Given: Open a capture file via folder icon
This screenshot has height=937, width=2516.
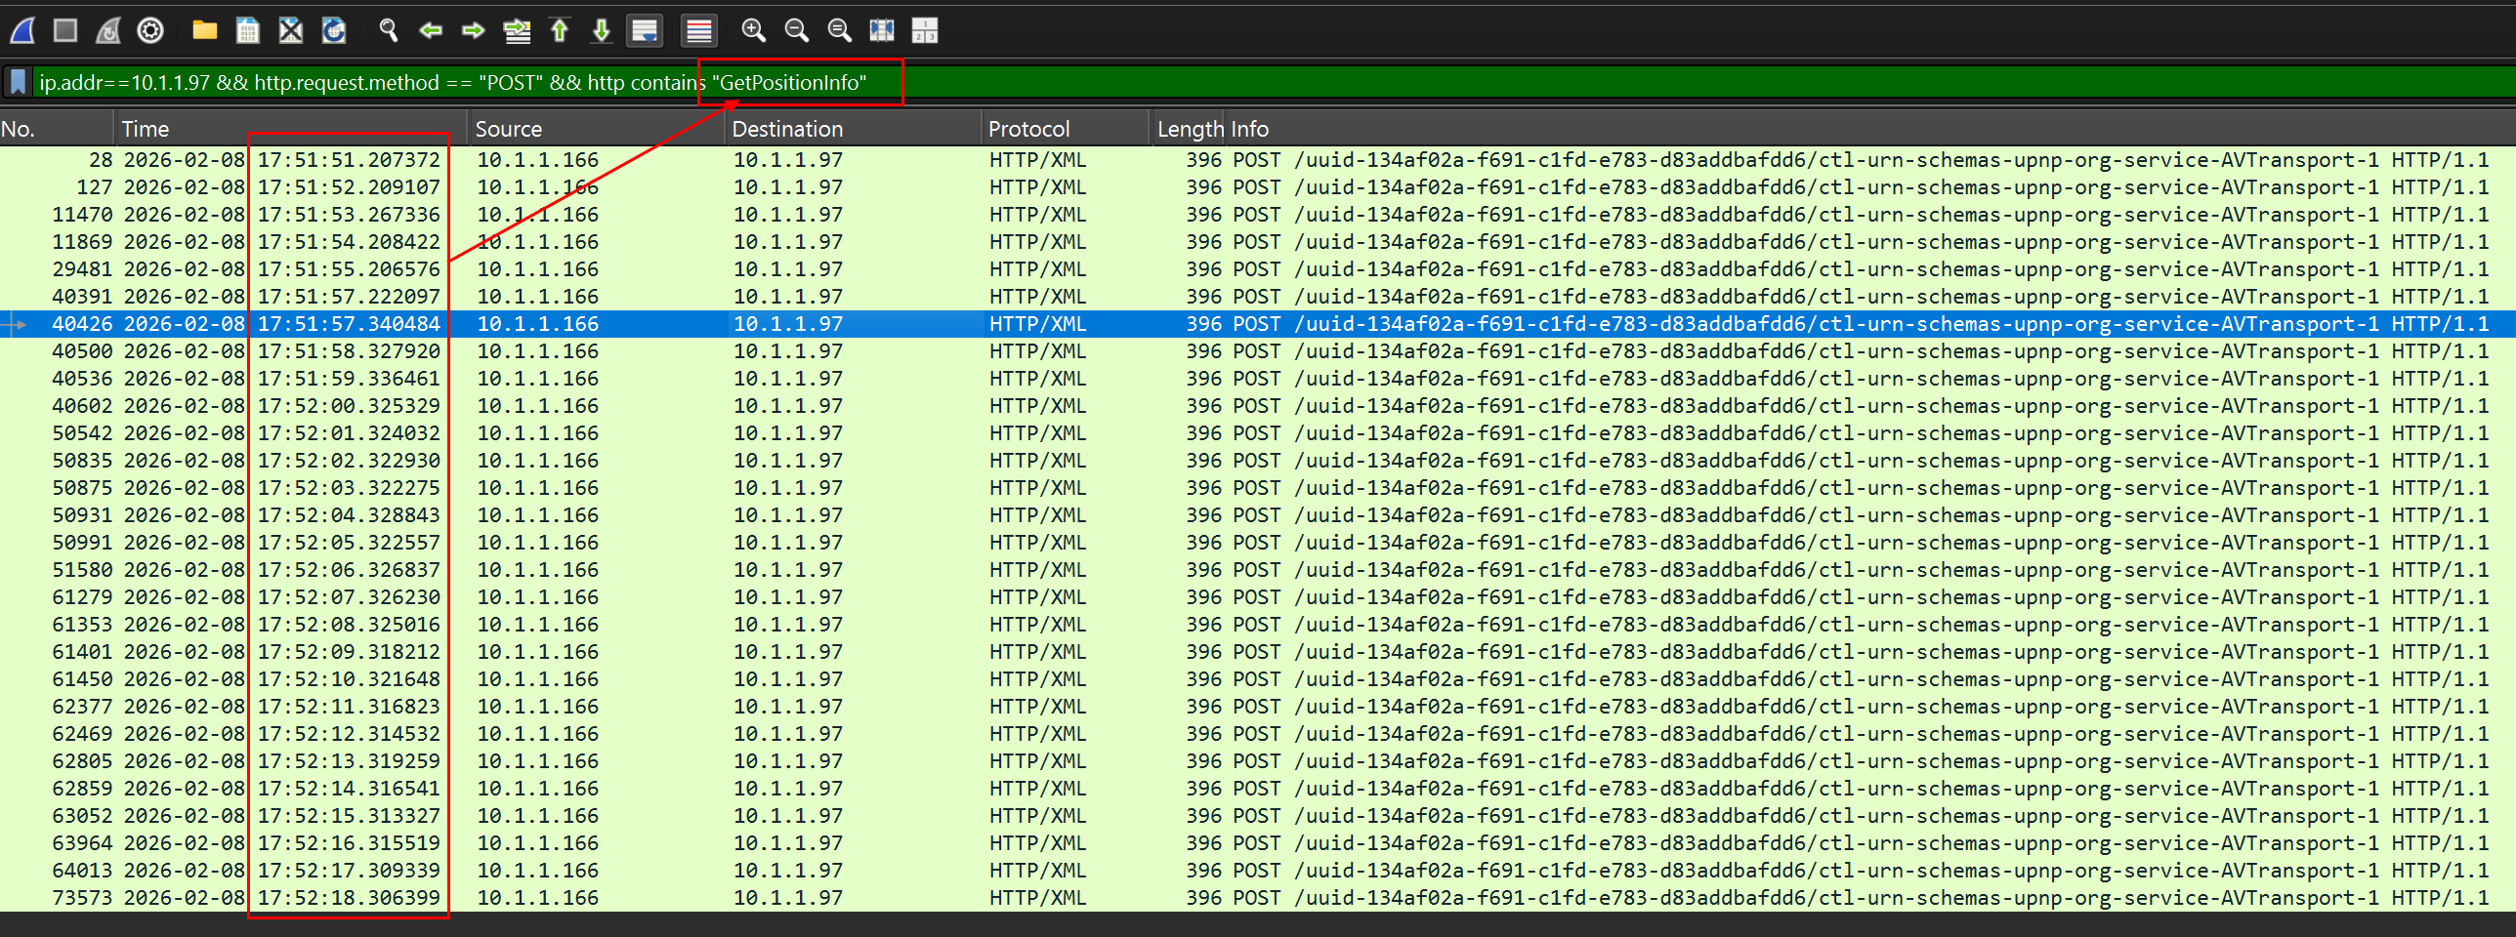Looking at the screenshot, I should coord(204,31).
